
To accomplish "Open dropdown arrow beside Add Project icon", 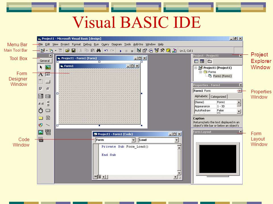I will [x=47, y=51].
